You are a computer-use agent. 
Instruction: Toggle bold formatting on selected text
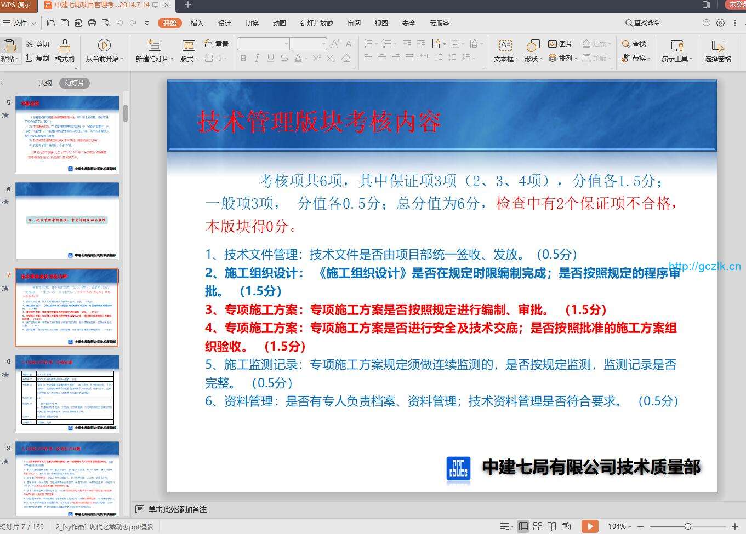(x=243, y=59)
